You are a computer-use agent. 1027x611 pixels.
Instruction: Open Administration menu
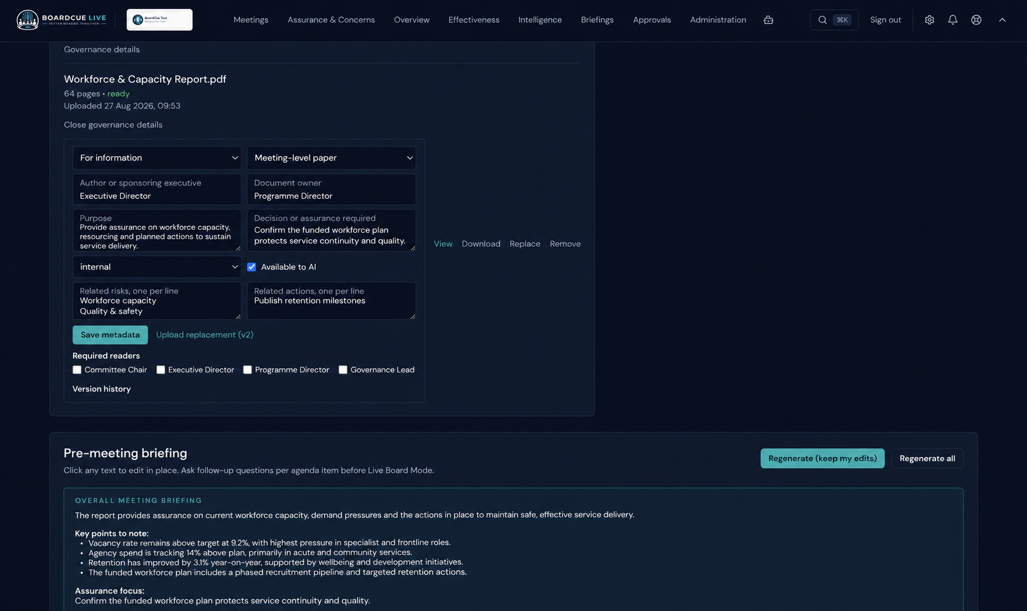718,20
